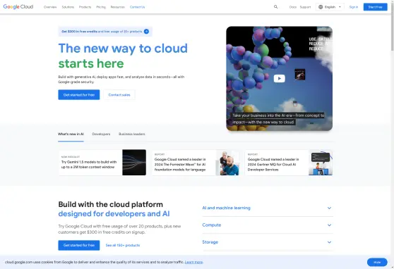
Task: Open the Pricing menu
Action: click(101, 7)
